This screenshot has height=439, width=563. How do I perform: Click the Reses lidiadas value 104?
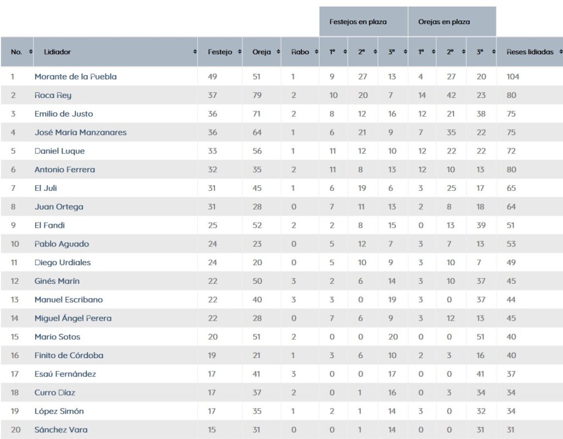point(512,77)
